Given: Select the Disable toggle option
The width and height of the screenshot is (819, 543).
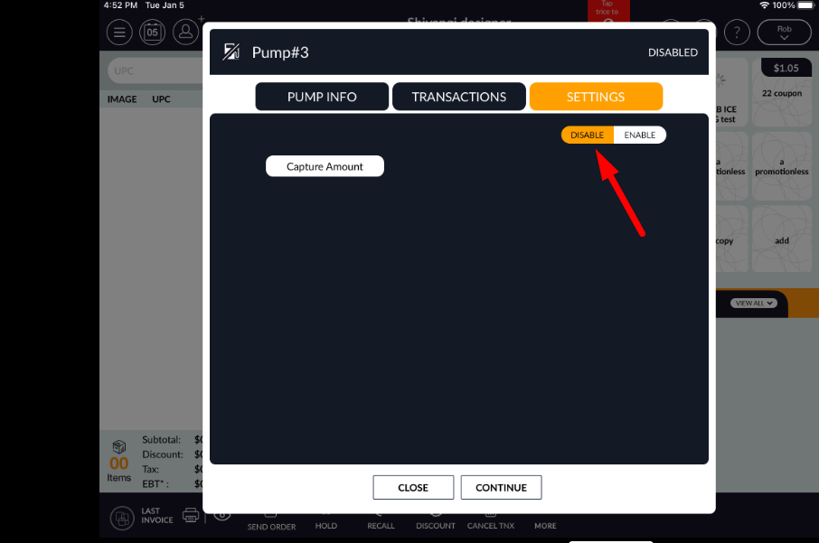Looking at the screenshot, I should [588, 135].
